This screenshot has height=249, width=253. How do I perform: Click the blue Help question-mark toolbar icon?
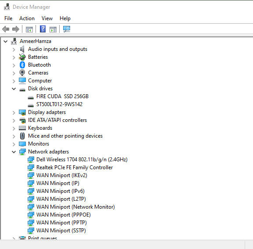tap(43, 29)
